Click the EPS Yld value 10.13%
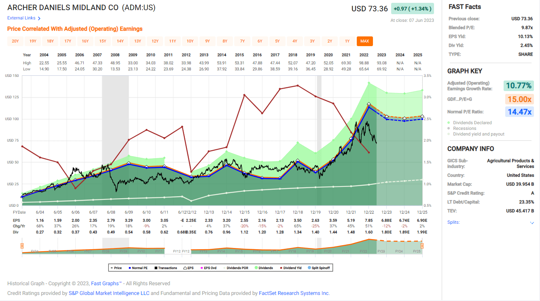Screen dimensions: 540x301 coord(525,36)
